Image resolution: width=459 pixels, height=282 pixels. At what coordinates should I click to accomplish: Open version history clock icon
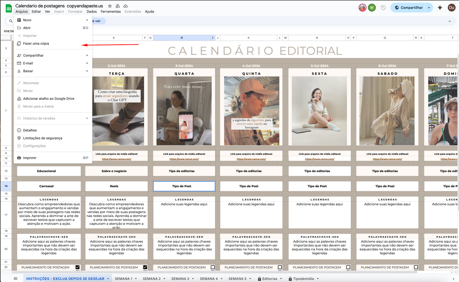click(383, 8)
